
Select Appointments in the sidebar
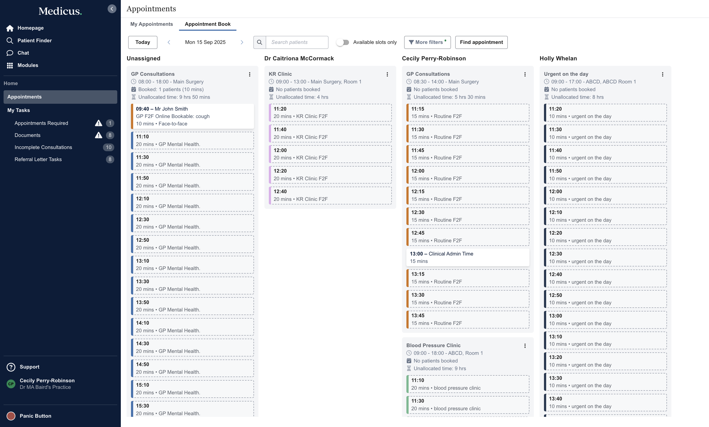(60, 97)
